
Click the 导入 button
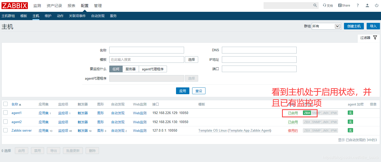pos(373,26)
